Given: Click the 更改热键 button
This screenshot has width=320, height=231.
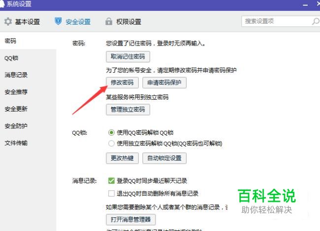Looking at the screenshot, I should (122, 158).
